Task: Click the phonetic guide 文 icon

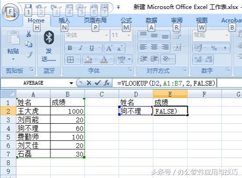Action: pos(122,59)
